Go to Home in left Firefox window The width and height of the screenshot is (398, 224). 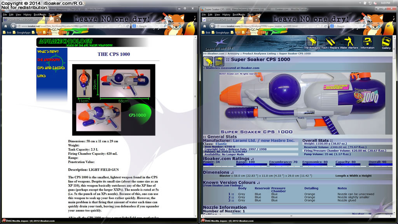[x=5, y=26]
